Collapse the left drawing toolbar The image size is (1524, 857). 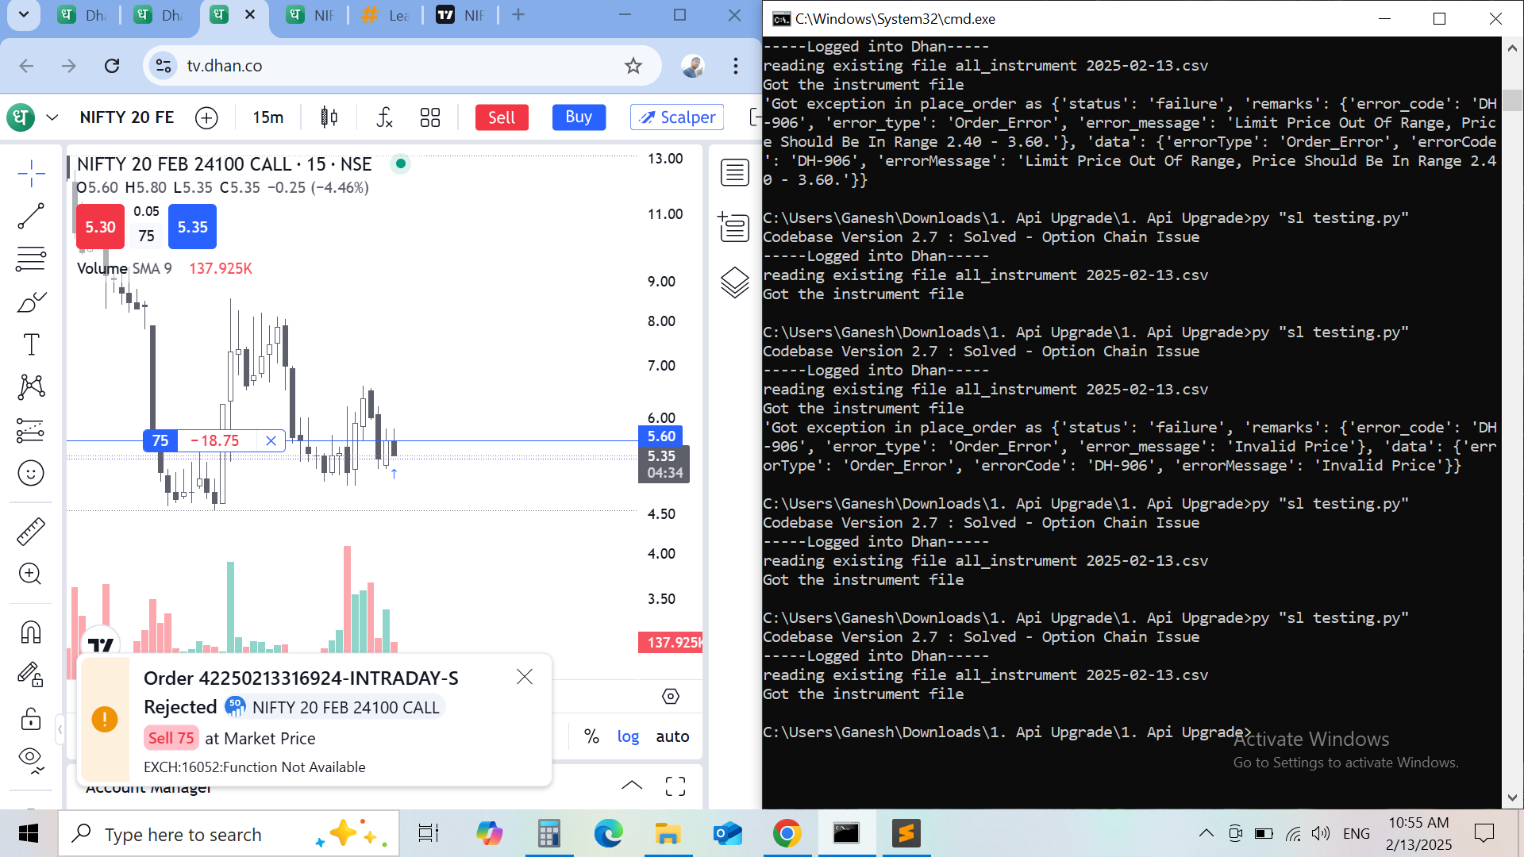click(60, 728)
